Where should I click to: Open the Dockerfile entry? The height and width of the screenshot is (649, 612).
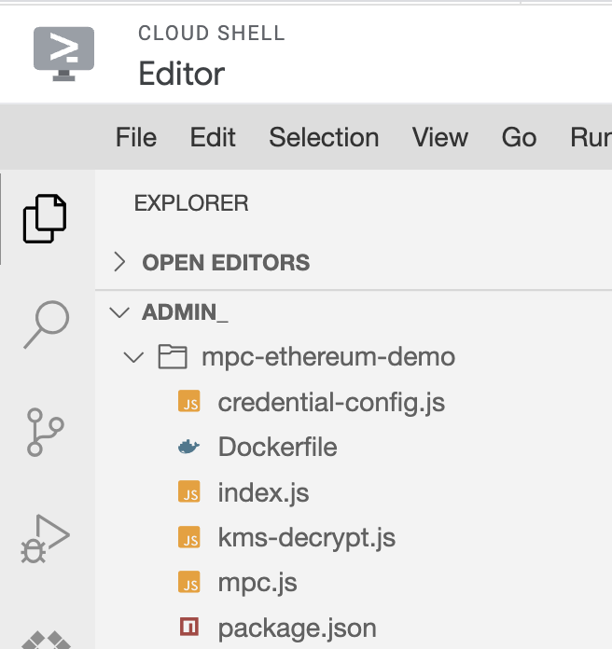tap(277, 447)
